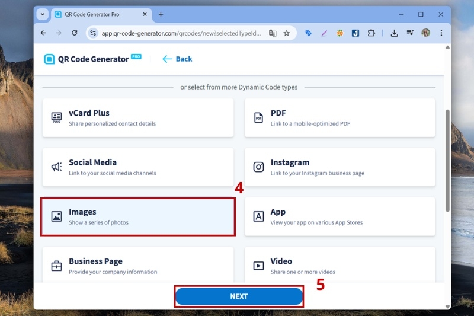
Task: Click the browser back arrow
Action: [43, 33]
